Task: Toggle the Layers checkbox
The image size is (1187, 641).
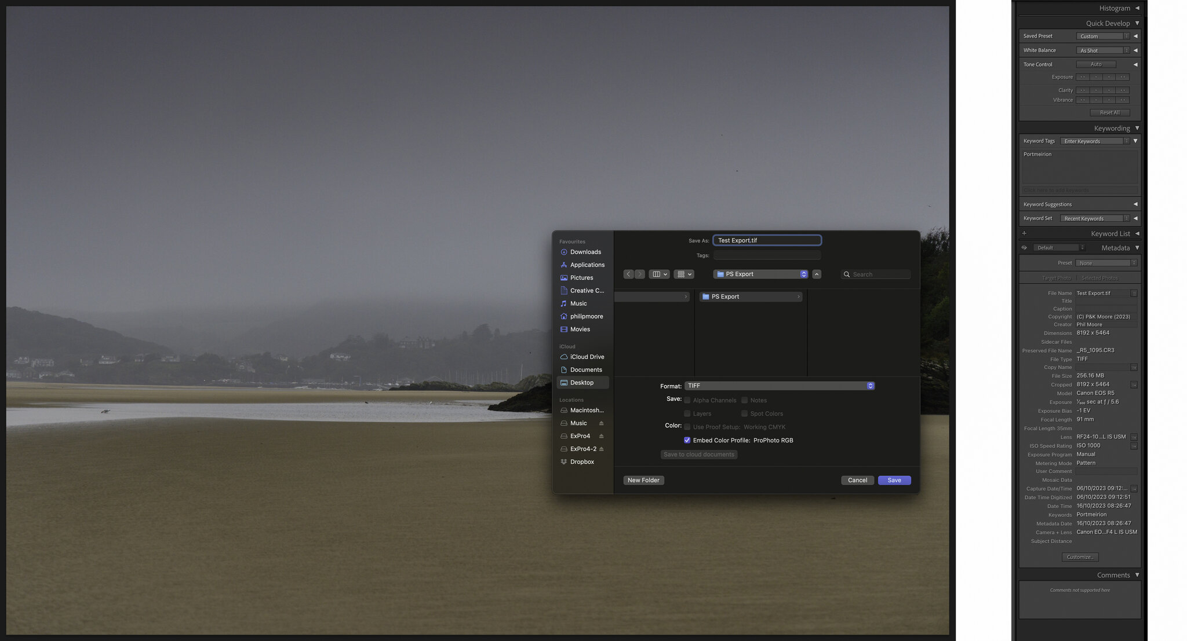Action: (x=687, y=414)
